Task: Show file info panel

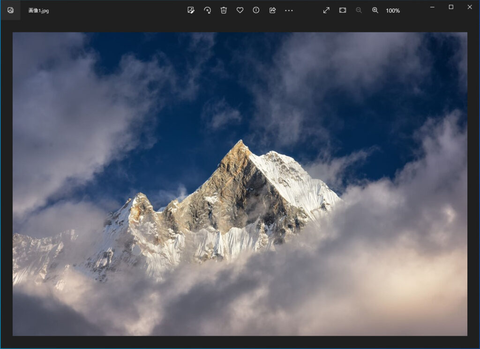Action: point(256,10)
